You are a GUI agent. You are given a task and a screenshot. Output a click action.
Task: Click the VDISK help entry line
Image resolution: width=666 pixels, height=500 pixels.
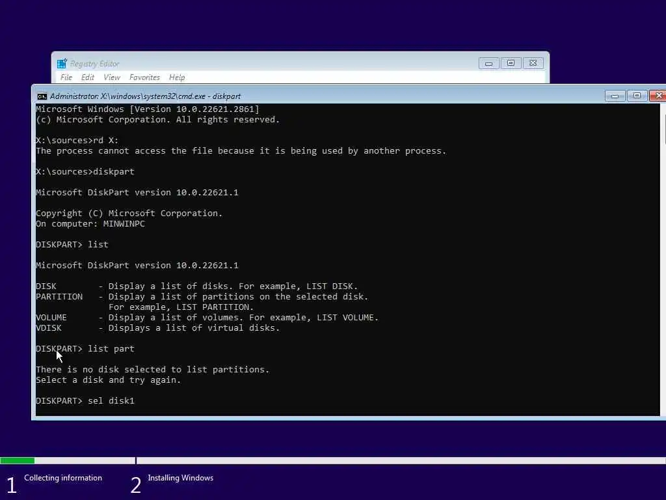pos(157,328)
